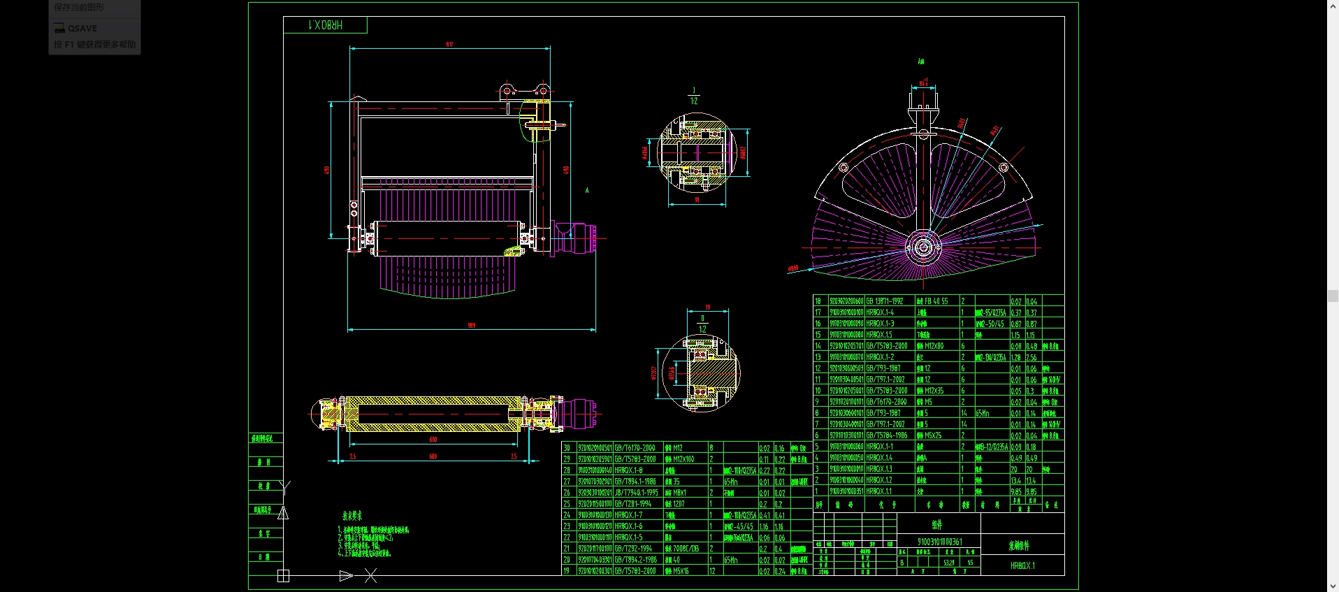Select the 'HRBQX.1-6' cell in row 23
This screenshot has width=1339, height=592.
(638, 526)
